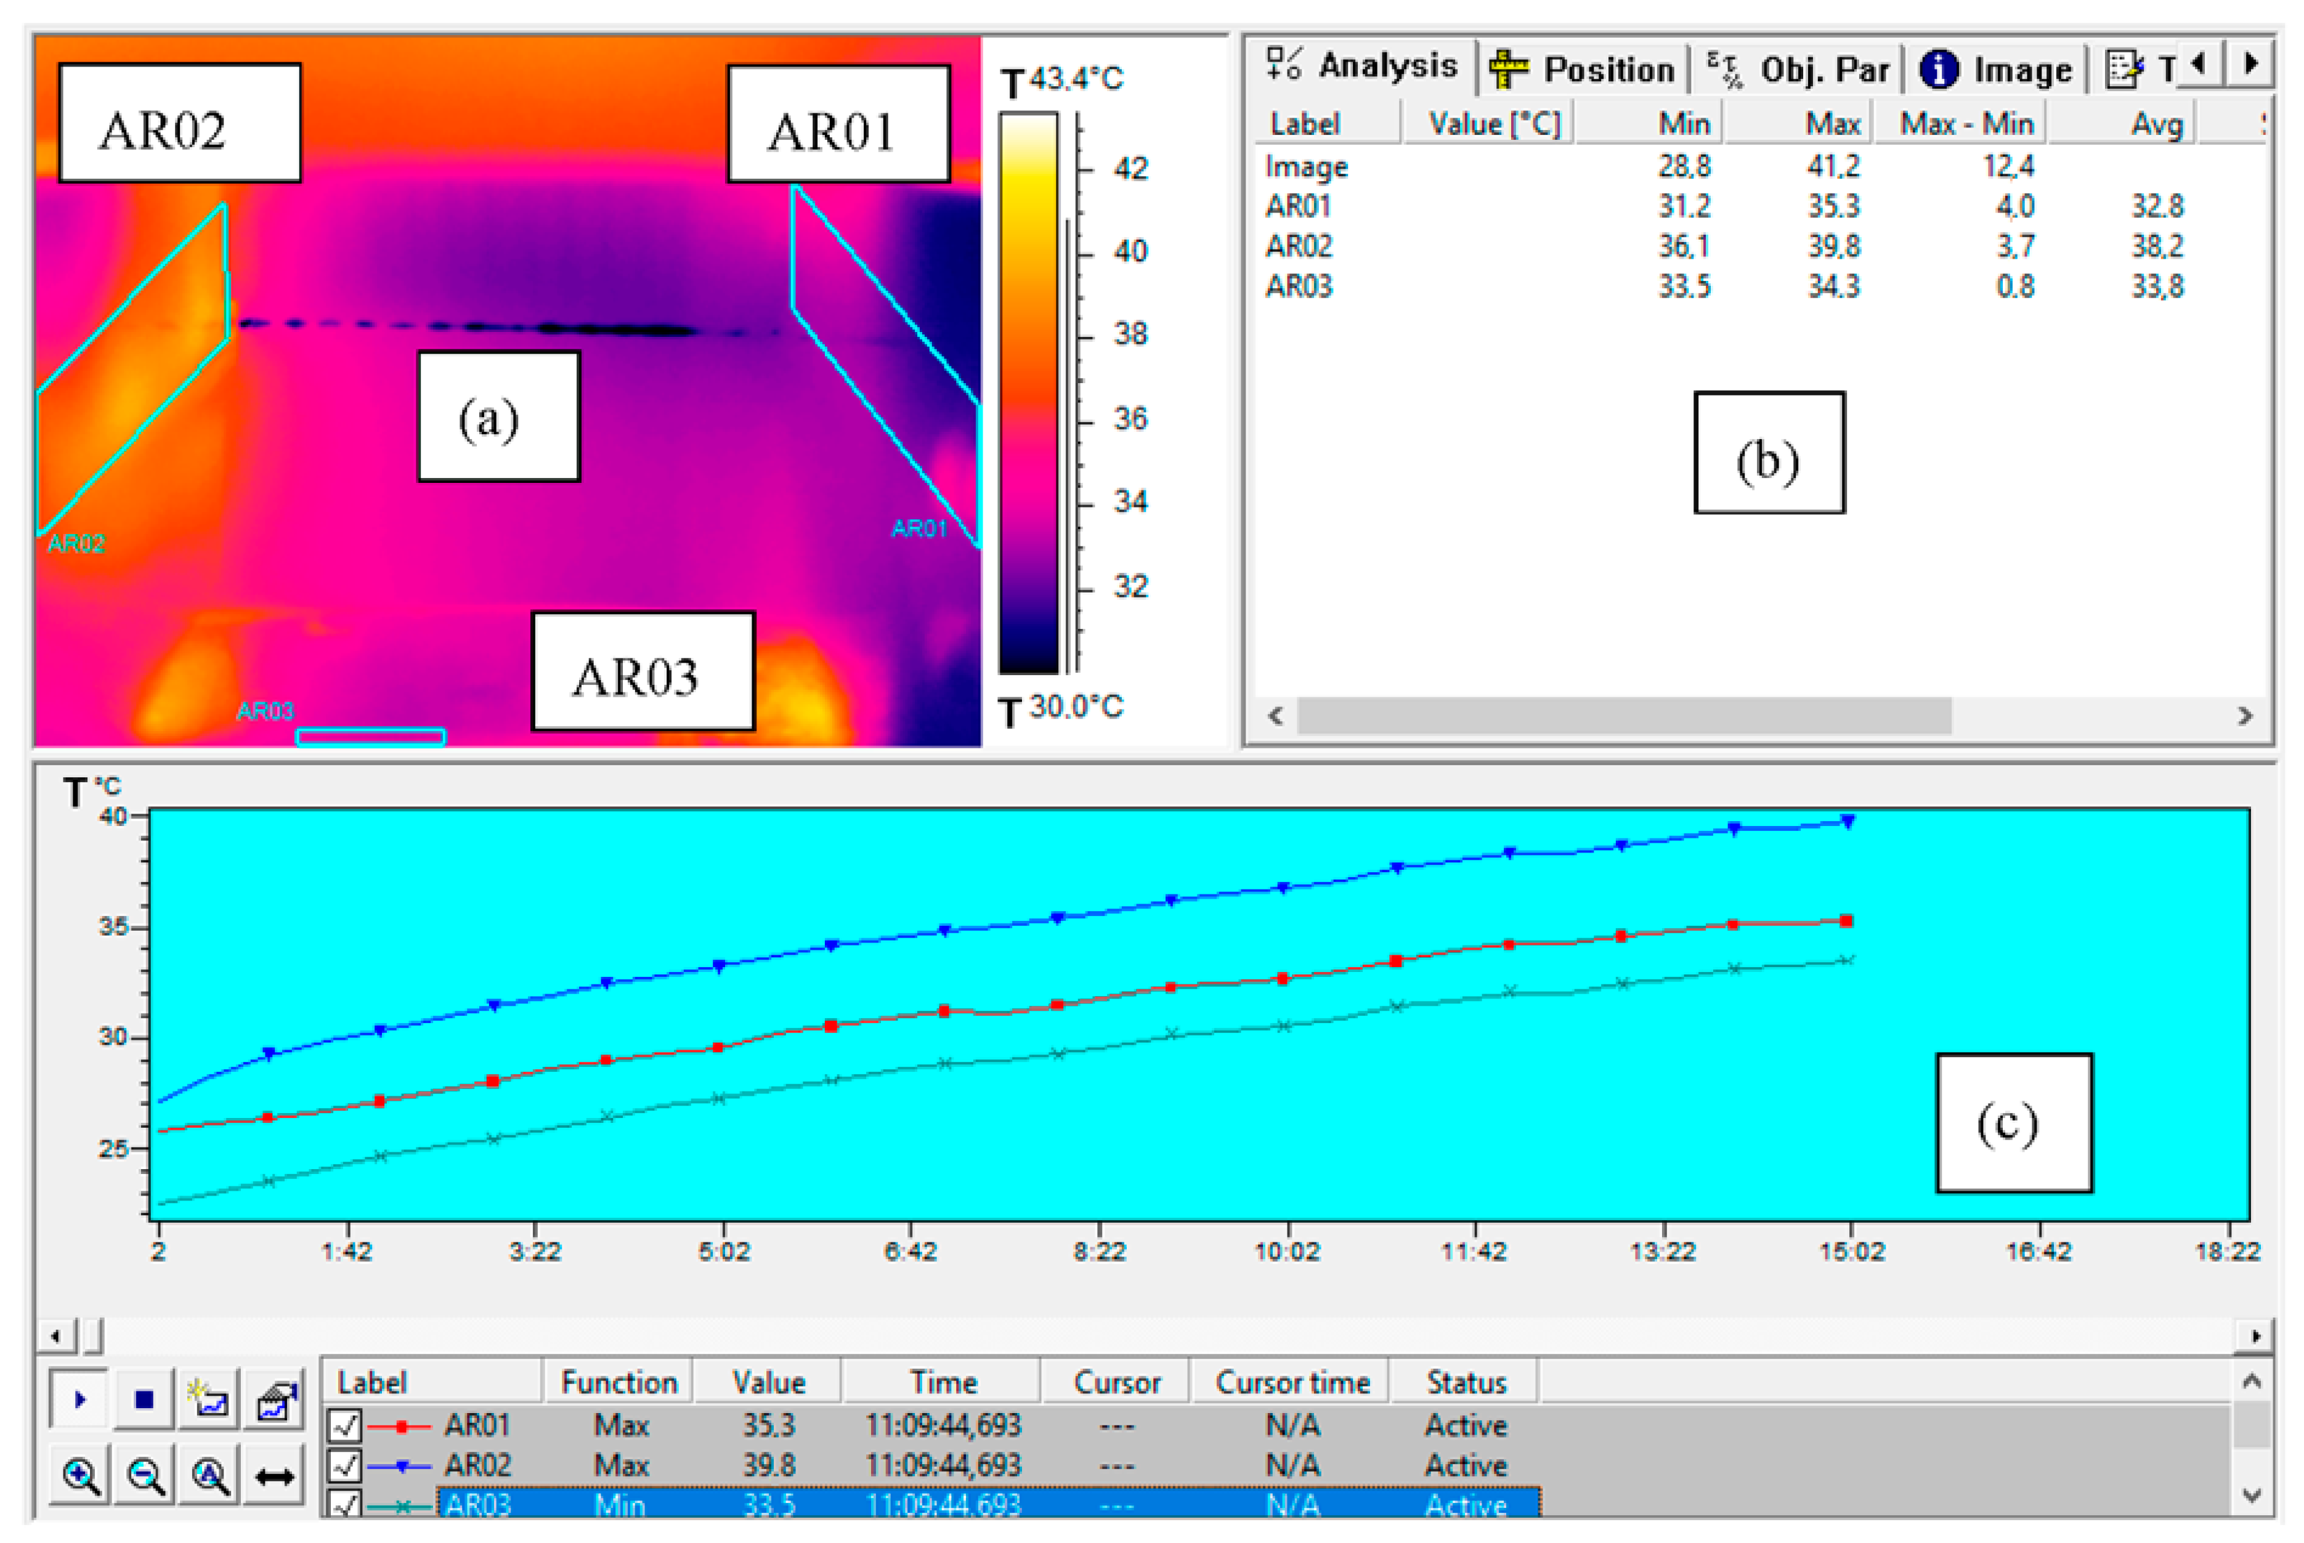Open the Obj. Par tab
The image size is (2304, 1543).
point(1797,69)
